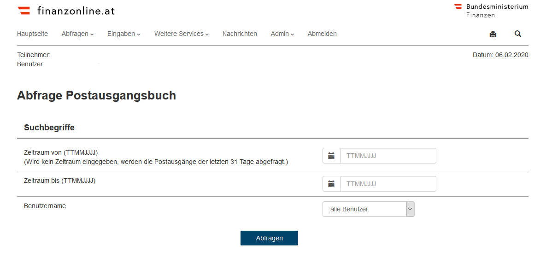Screen dimensions: 552x268
Task: Expand the Eingaben navigation menu
Action: pos(123,34)
